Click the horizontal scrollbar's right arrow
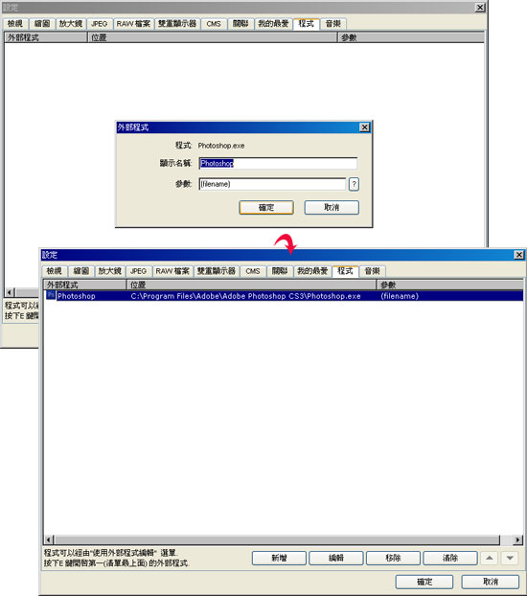Image resolution: width=527 pixels, height=596 pixels. (517, 539)
